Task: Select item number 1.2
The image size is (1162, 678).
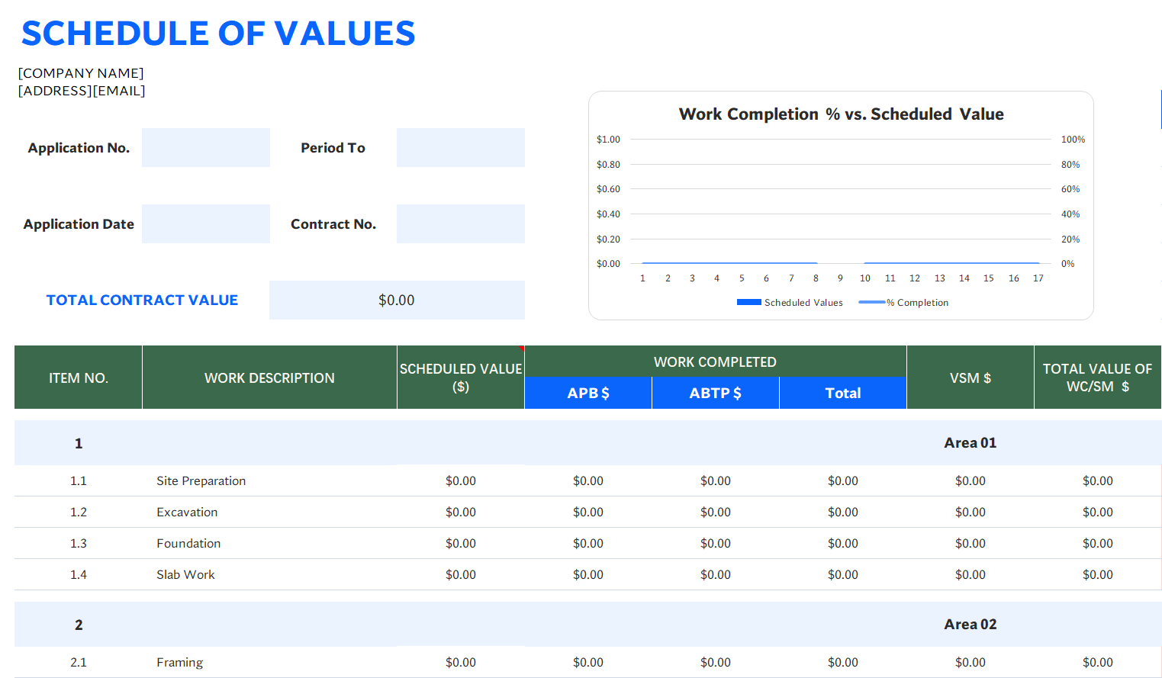Action: pos(79,513)
